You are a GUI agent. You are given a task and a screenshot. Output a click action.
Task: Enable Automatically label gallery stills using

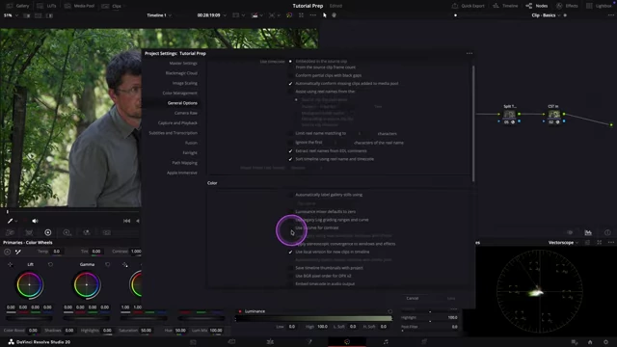pyautogui.click(x=290, y=195)
